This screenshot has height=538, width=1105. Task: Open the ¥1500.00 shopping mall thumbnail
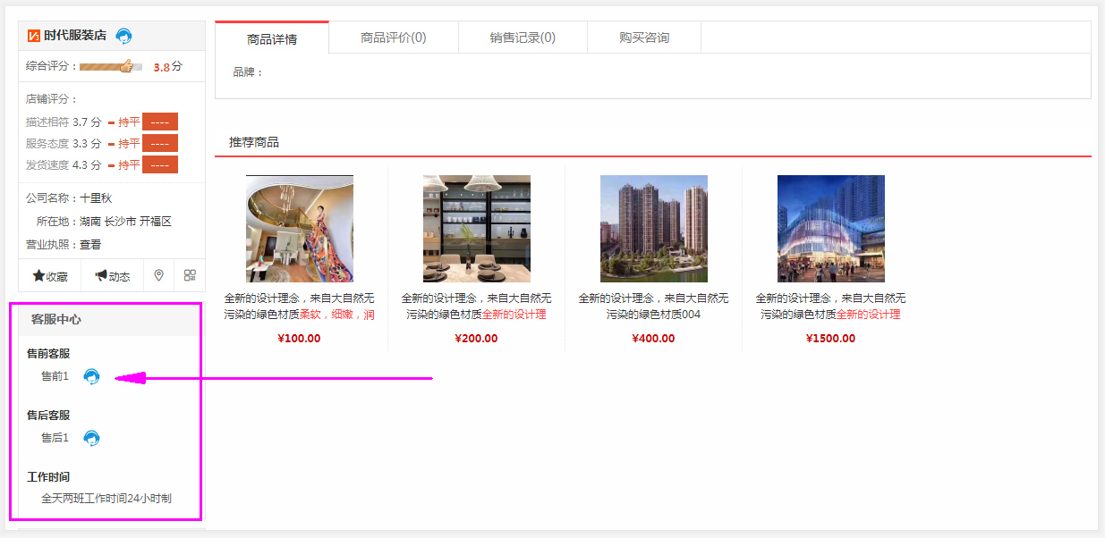click(x=831, y=229)
